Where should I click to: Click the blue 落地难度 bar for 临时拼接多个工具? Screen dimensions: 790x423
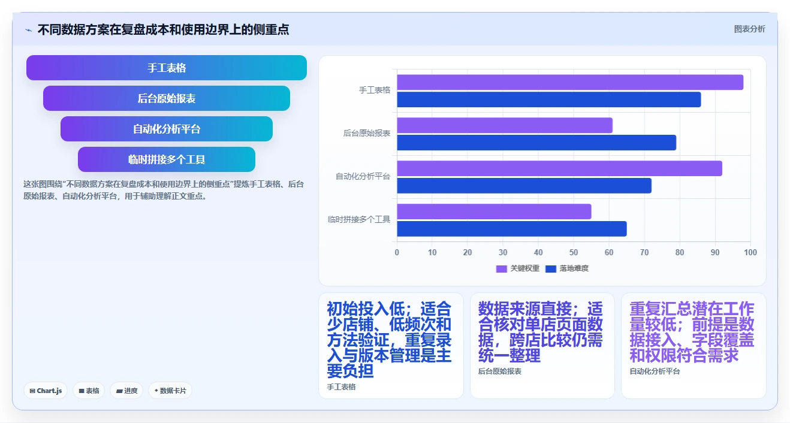click(x=512, y=229)
